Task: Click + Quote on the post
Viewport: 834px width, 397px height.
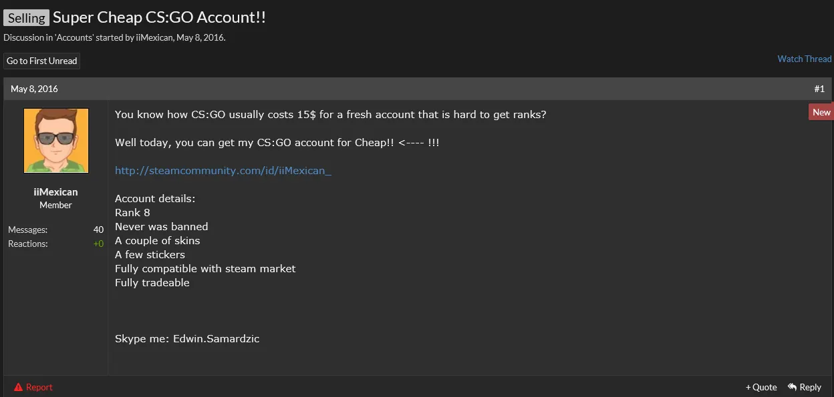Action: [x=761, y=387]
